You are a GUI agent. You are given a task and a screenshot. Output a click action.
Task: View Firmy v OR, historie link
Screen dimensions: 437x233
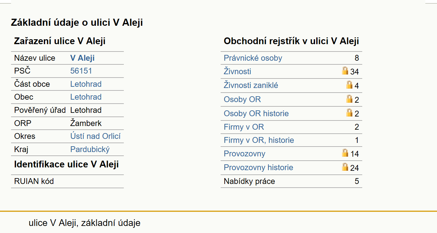coord(259,140)
